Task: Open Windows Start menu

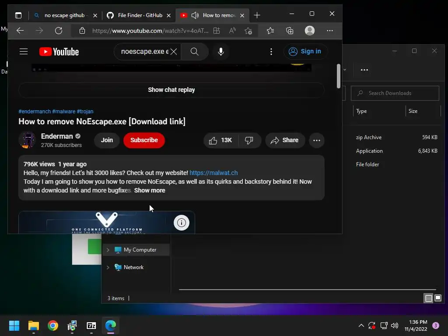Action: tap(14, 325)
